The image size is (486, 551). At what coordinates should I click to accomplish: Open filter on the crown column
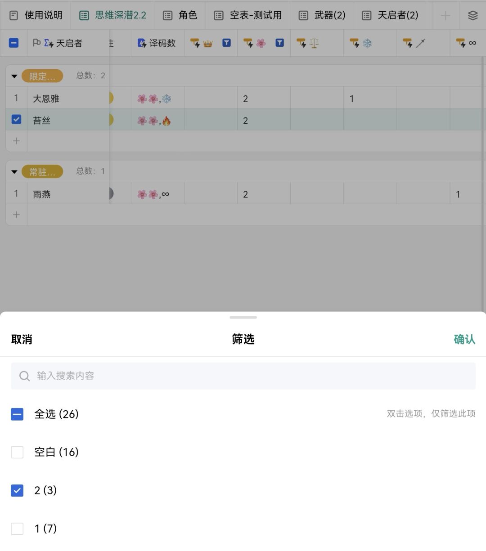(x=226, y=43)
